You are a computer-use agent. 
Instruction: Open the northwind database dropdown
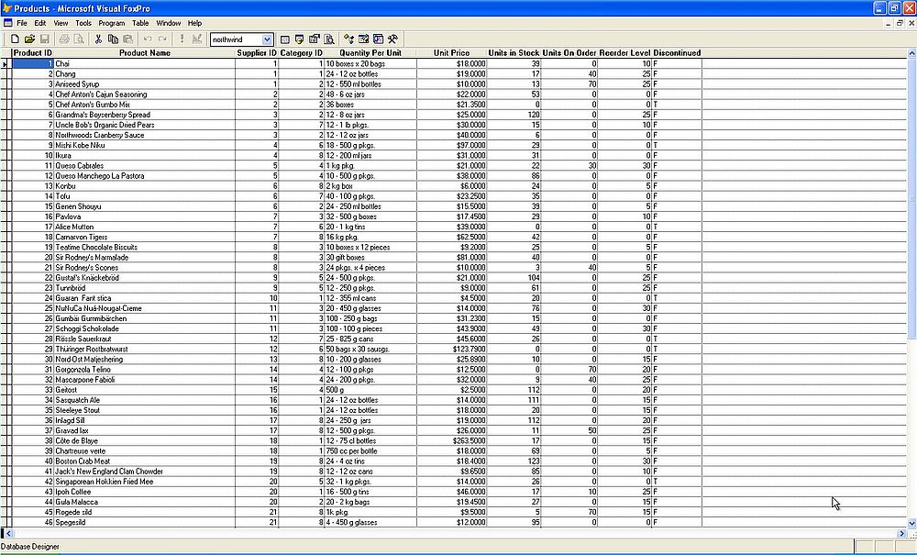coord(267,39)
